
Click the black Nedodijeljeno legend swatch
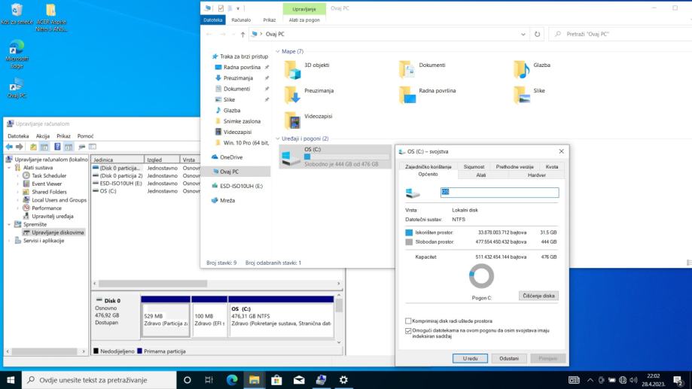pyautogui.click(x=96, y=351)
